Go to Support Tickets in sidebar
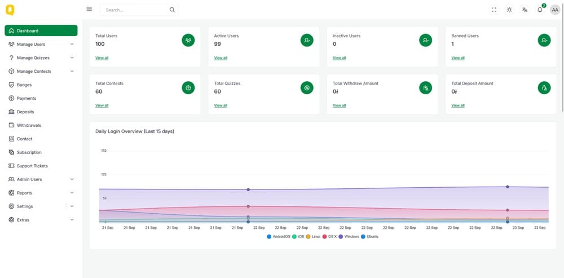The image size is (564, 278). [x=32, y=166]
